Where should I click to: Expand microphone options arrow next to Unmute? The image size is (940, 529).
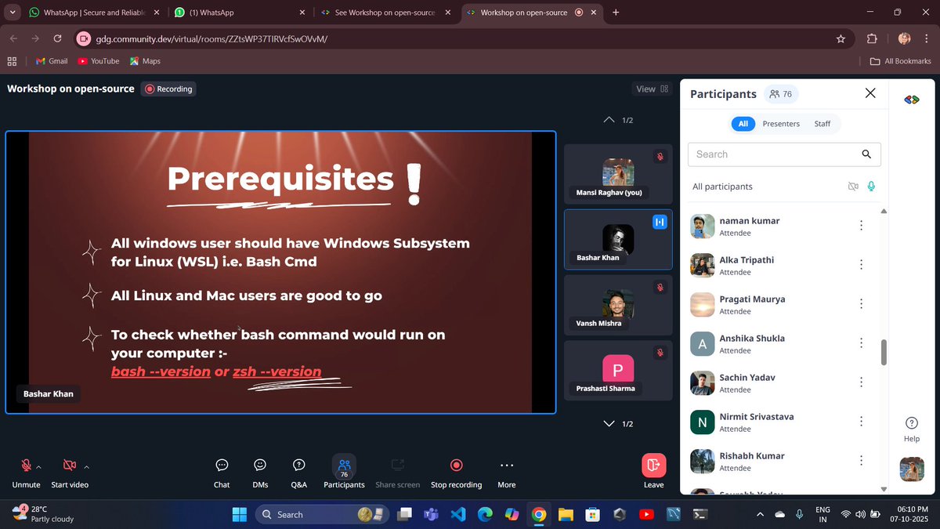[x=39, y=467]
